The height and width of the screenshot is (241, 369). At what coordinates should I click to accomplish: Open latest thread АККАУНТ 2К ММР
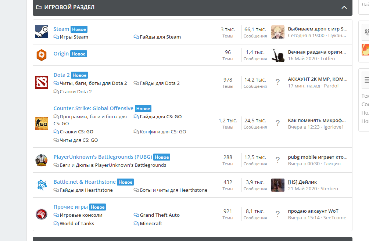pos(318,79)
